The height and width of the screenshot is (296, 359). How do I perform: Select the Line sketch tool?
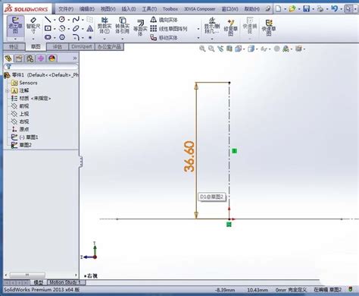coord(47,19)
